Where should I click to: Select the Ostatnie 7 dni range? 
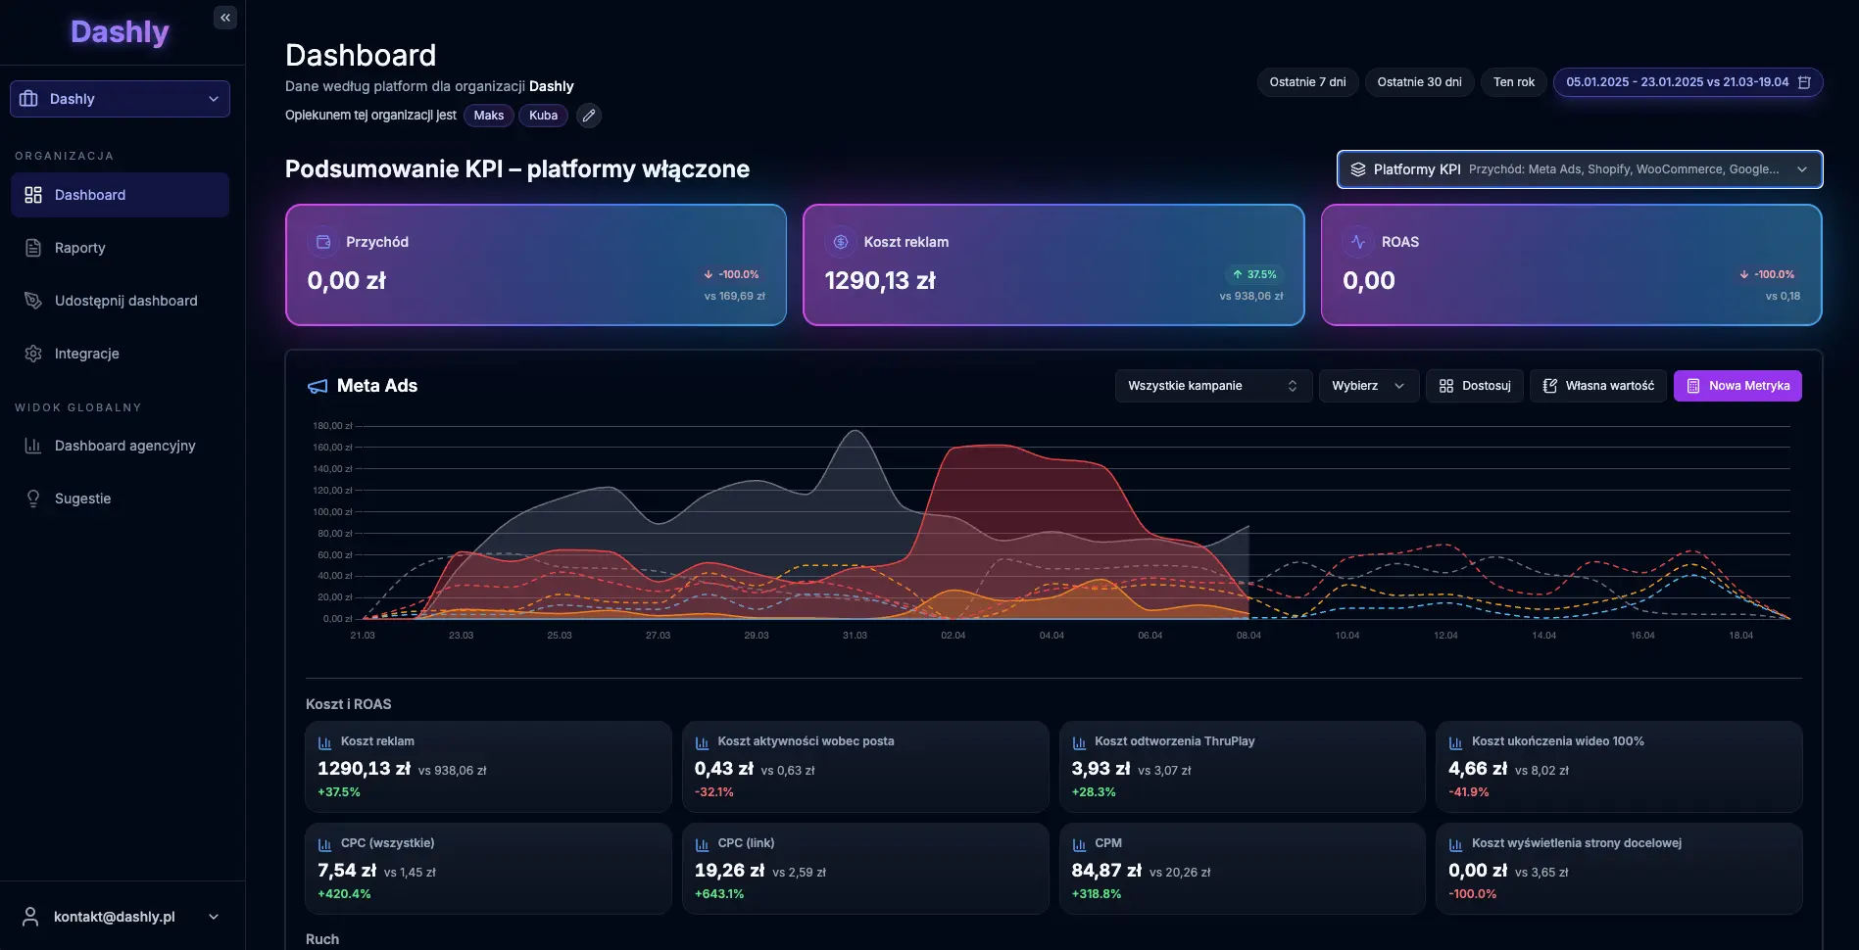(x=1307, y=82)
